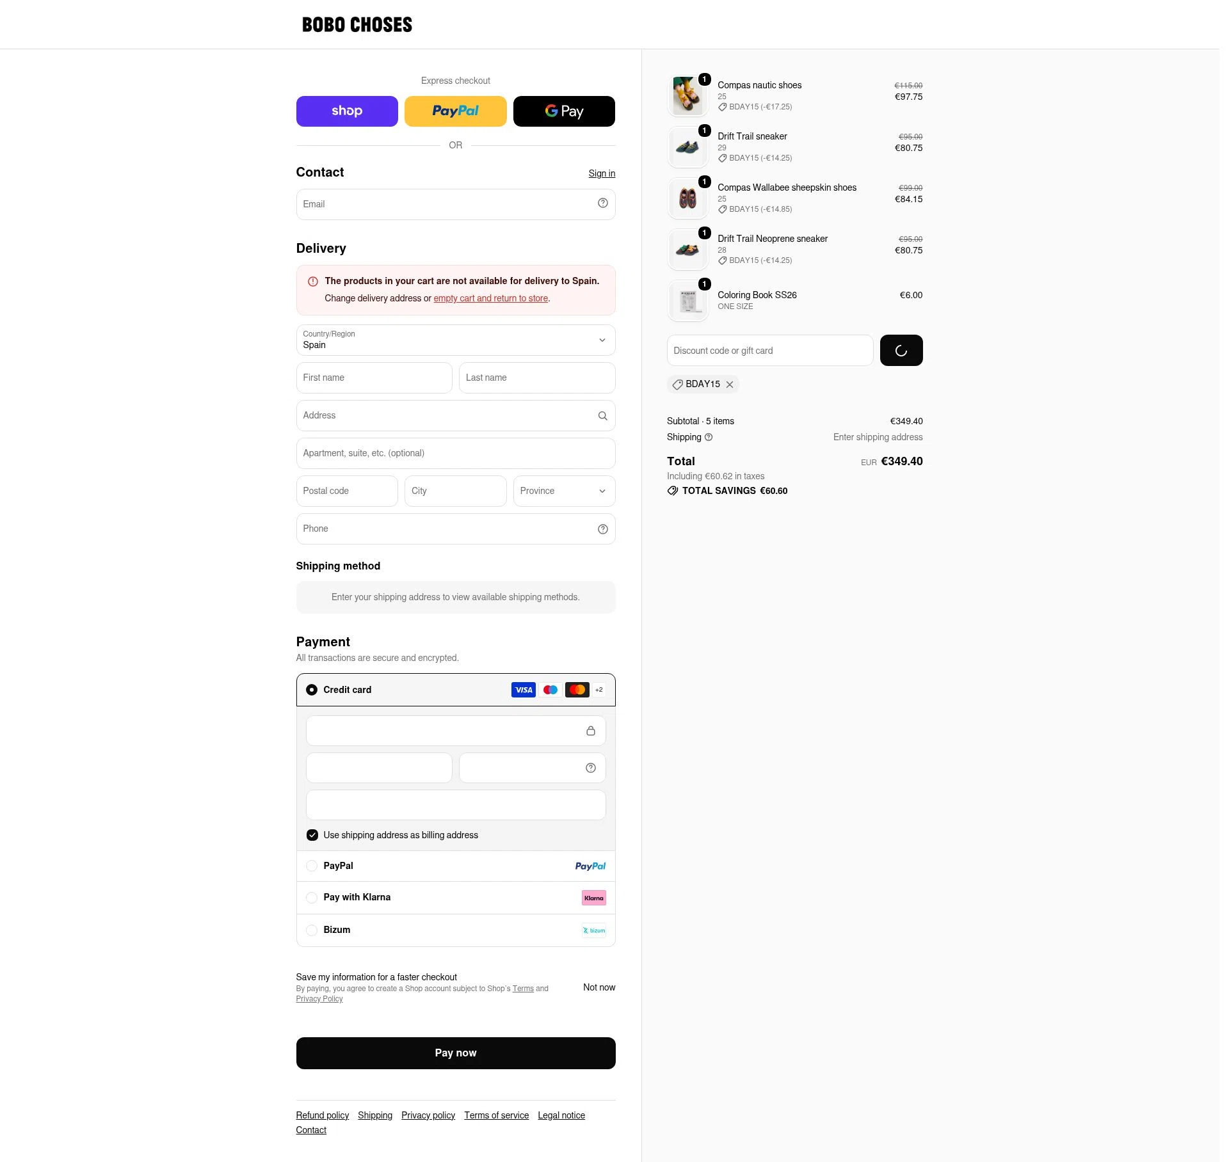Image resolution: width=1229 pixels, height=1162 pixels.
Task: Check out with the Google Pay button
Action: point(564,111)
